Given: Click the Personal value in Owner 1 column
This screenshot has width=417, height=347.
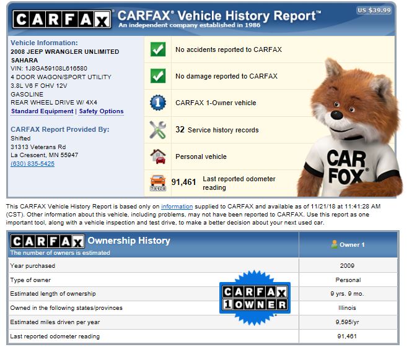Looking at the screenshot, I should click(x=348, y=280).
